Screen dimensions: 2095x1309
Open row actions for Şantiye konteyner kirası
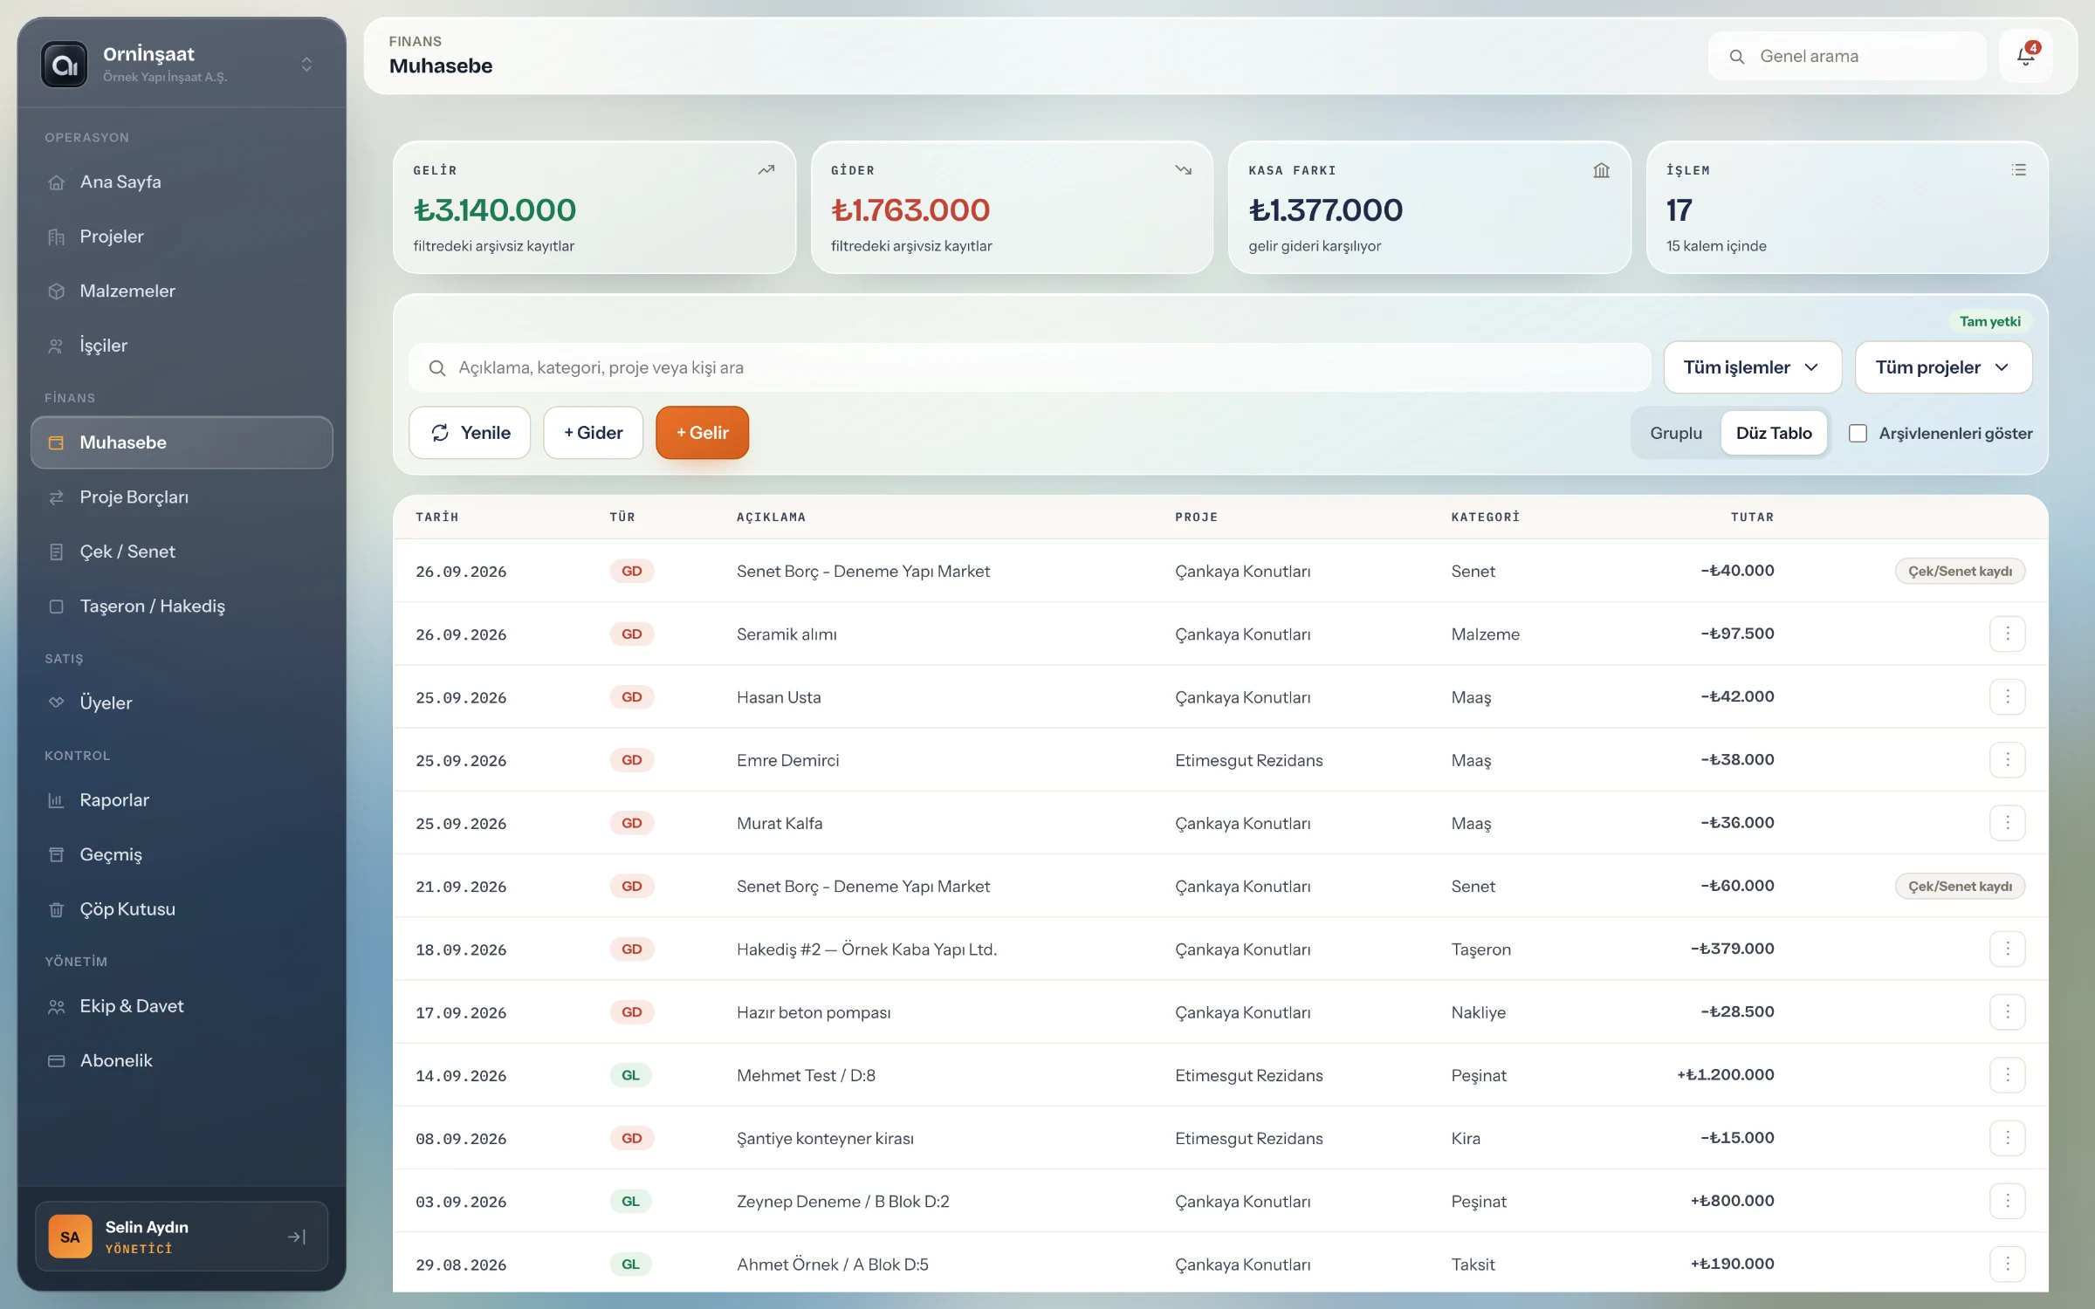point(2008,1138)
